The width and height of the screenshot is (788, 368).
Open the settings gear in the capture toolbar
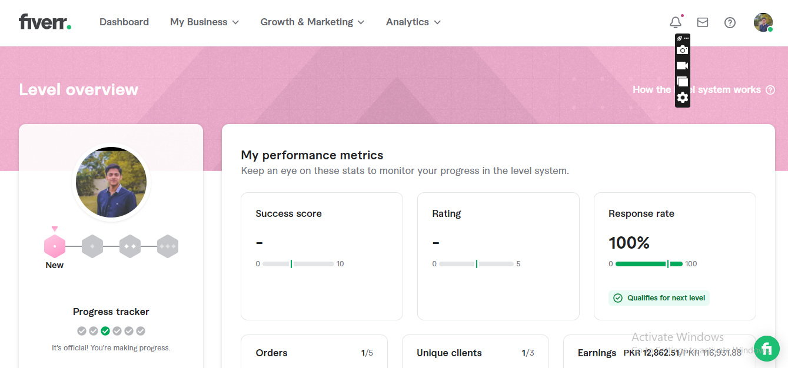pyautogui.click(x=682, y=97)
